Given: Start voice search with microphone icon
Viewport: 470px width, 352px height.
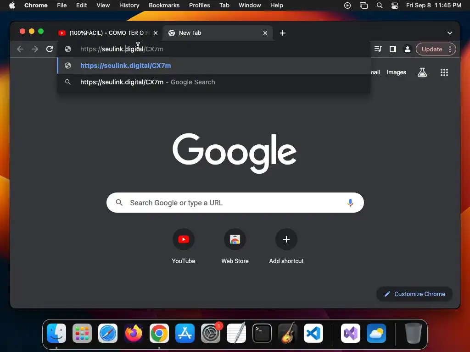Looking at the screenshot, I should (350, 203).
